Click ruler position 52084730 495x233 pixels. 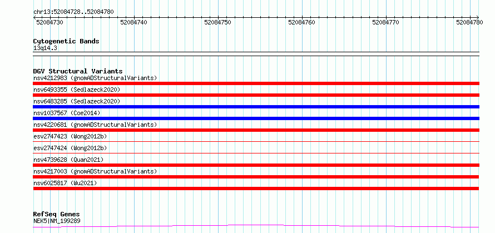(x=49, y=22)
